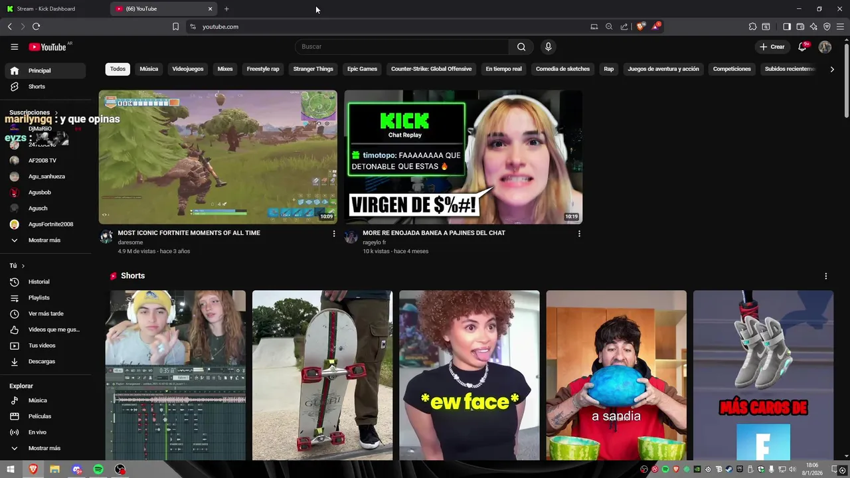Open the daresome channel avatar
Image resolution: width=850 pixels, height=478 pixels.
click(x=106, y=237)
